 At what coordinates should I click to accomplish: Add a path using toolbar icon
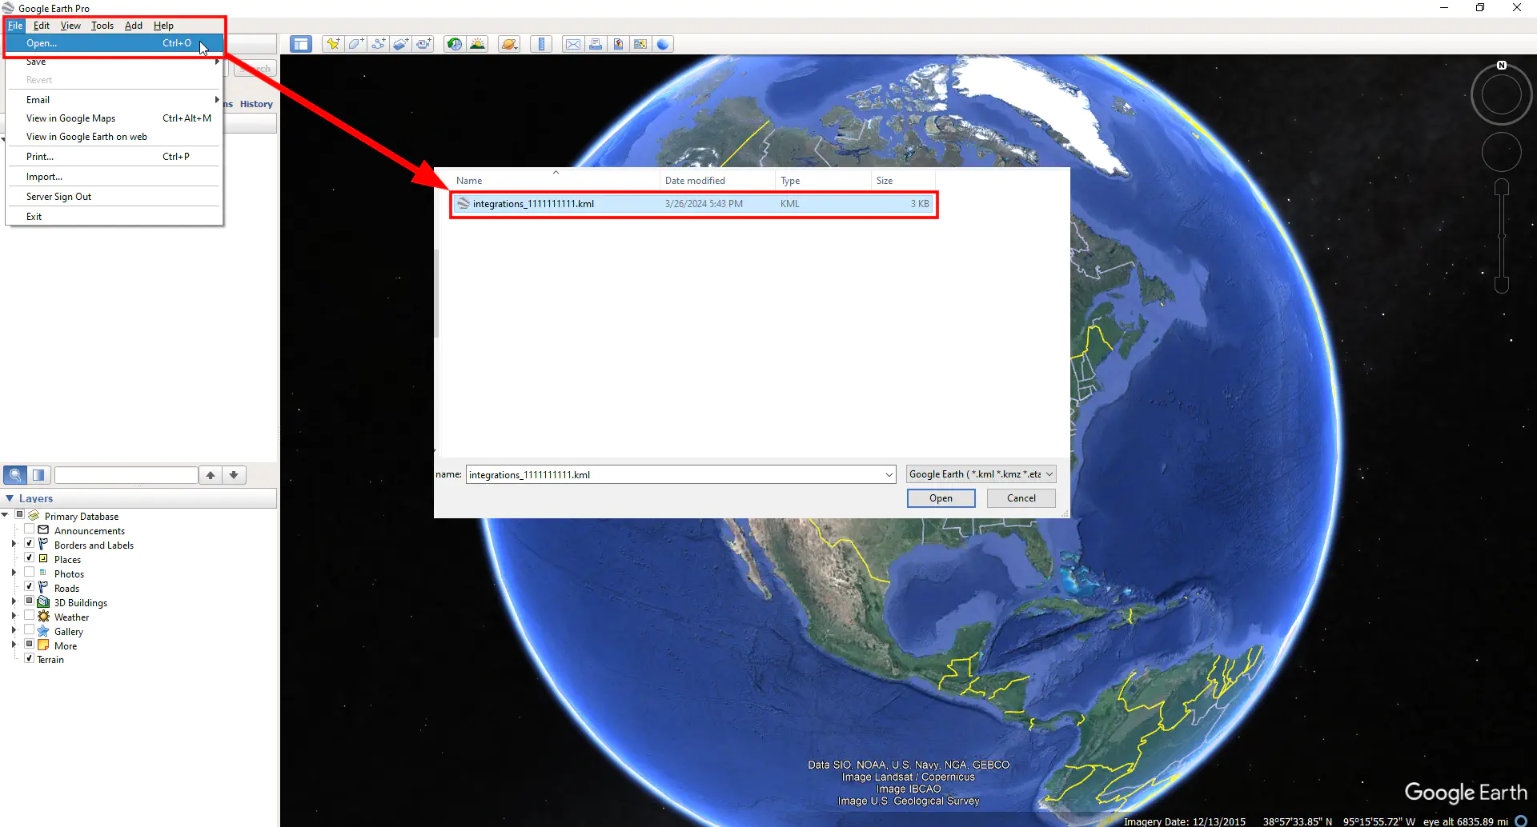378,44
